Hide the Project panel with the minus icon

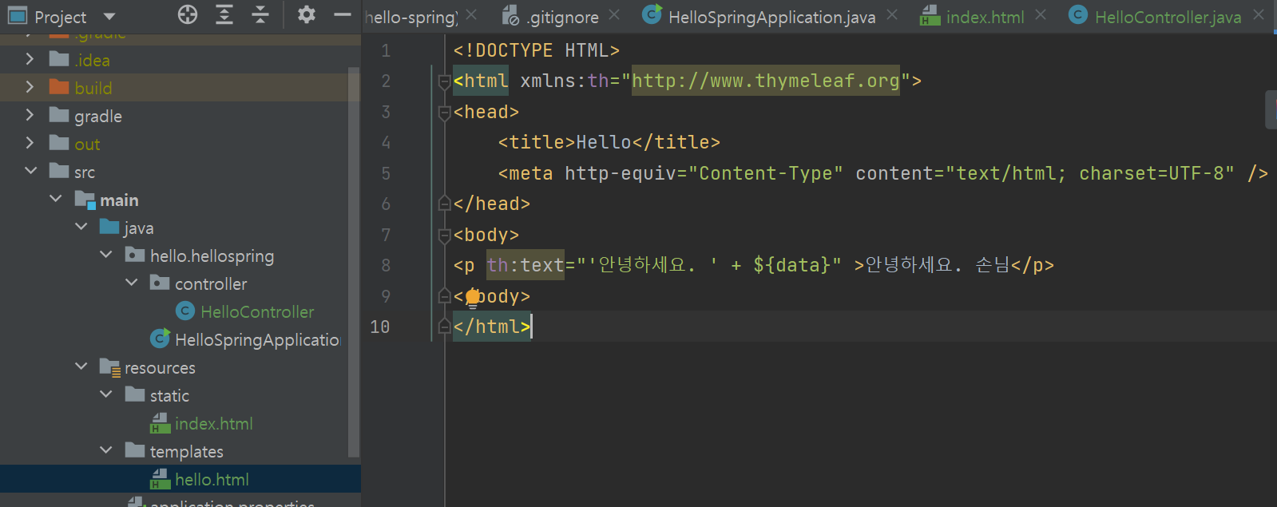(x=343, y=14)
